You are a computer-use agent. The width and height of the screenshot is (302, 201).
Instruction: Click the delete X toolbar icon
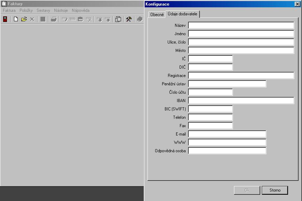pyautogui.click(x=32, y=19)
